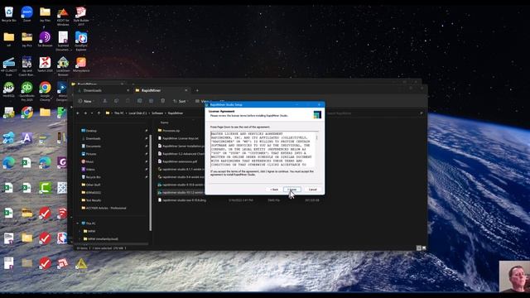Open the Other Stuff folder in navigation pane
The width and height of the screenshot is (530, 298).
tap(93, 185)
